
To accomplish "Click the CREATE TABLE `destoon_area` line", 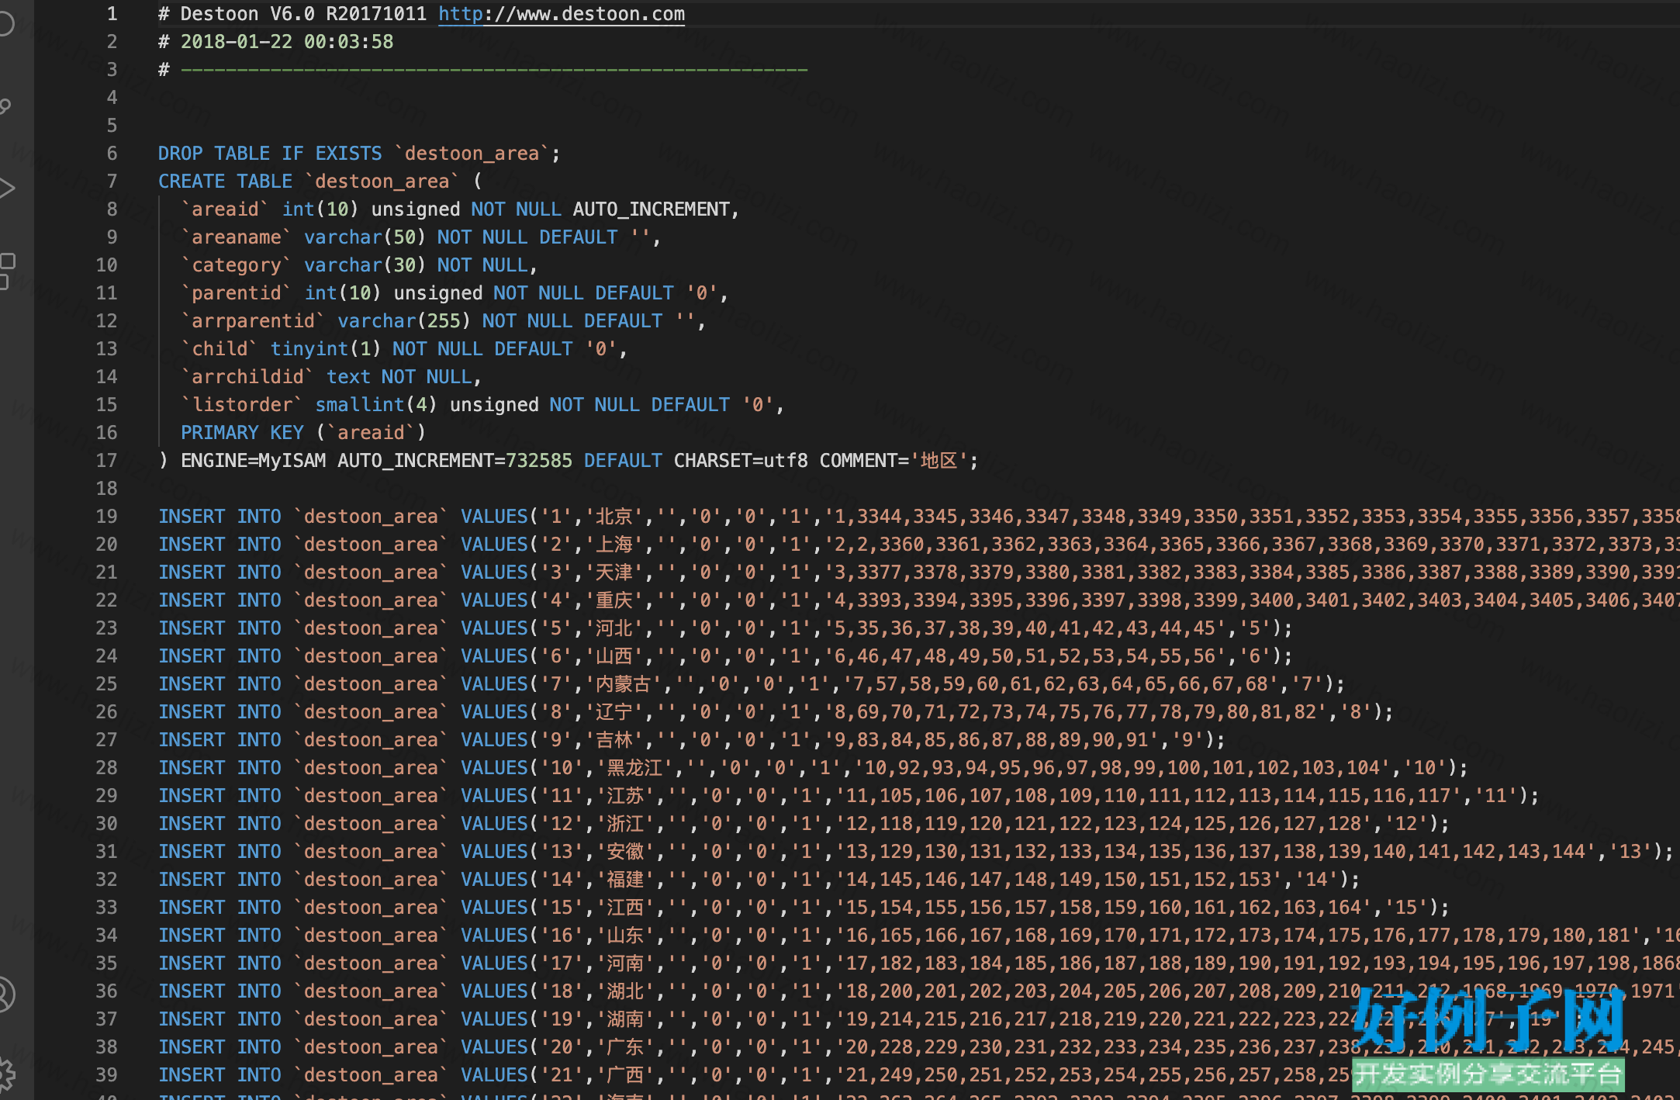I will coord(320,182).
